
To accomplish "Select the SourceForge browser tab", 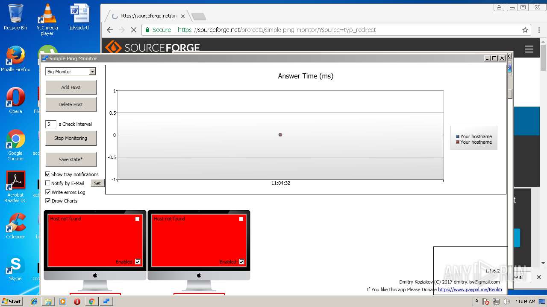I will coord(147,16).
